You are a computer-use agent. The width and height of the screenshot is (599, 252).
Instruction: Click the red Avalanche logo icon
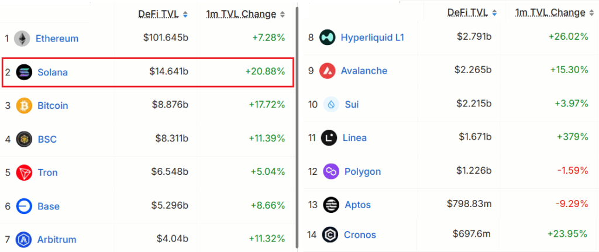[x=328, y=71]
